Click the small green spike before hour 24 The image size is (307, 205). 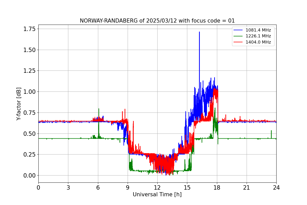271,131
